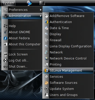Click the GNOME foot icon
Image resolution: width=95 pixels, height=100 pixels.
pos(6,32)
